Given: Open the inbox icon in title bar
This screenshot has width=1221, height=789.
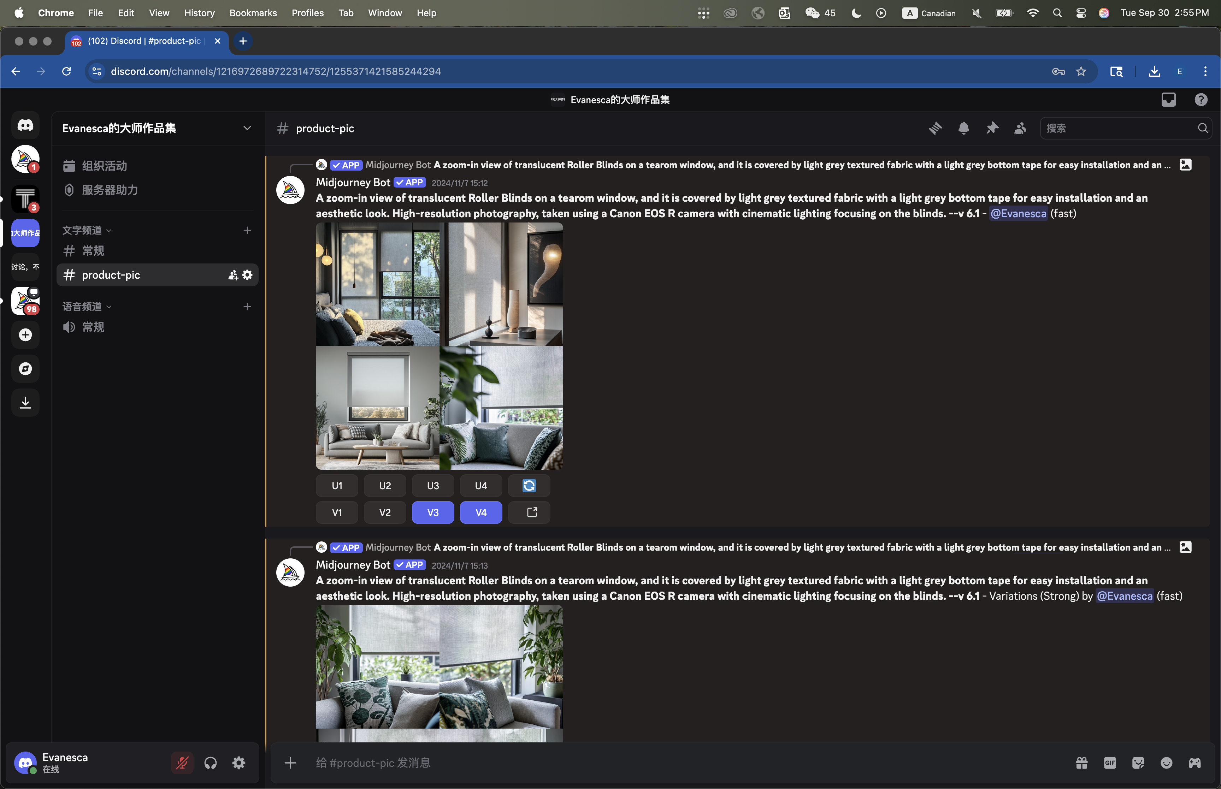Looking at the screenshot, I should pyautogui.click(x=1168, y=99).
